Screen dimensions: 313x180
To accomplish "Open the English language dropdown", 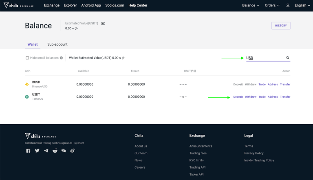I will [x=302, y=5].
